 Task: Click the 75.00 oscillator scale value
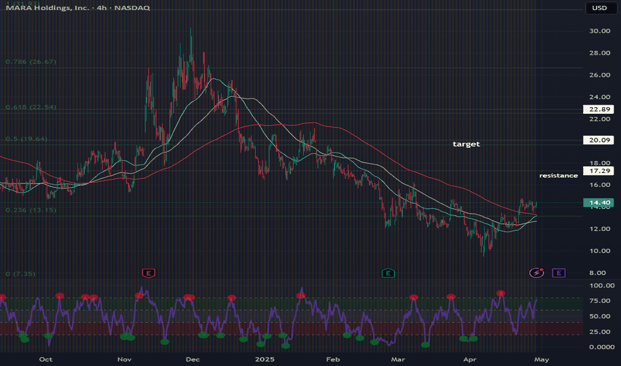pos(600,301)
